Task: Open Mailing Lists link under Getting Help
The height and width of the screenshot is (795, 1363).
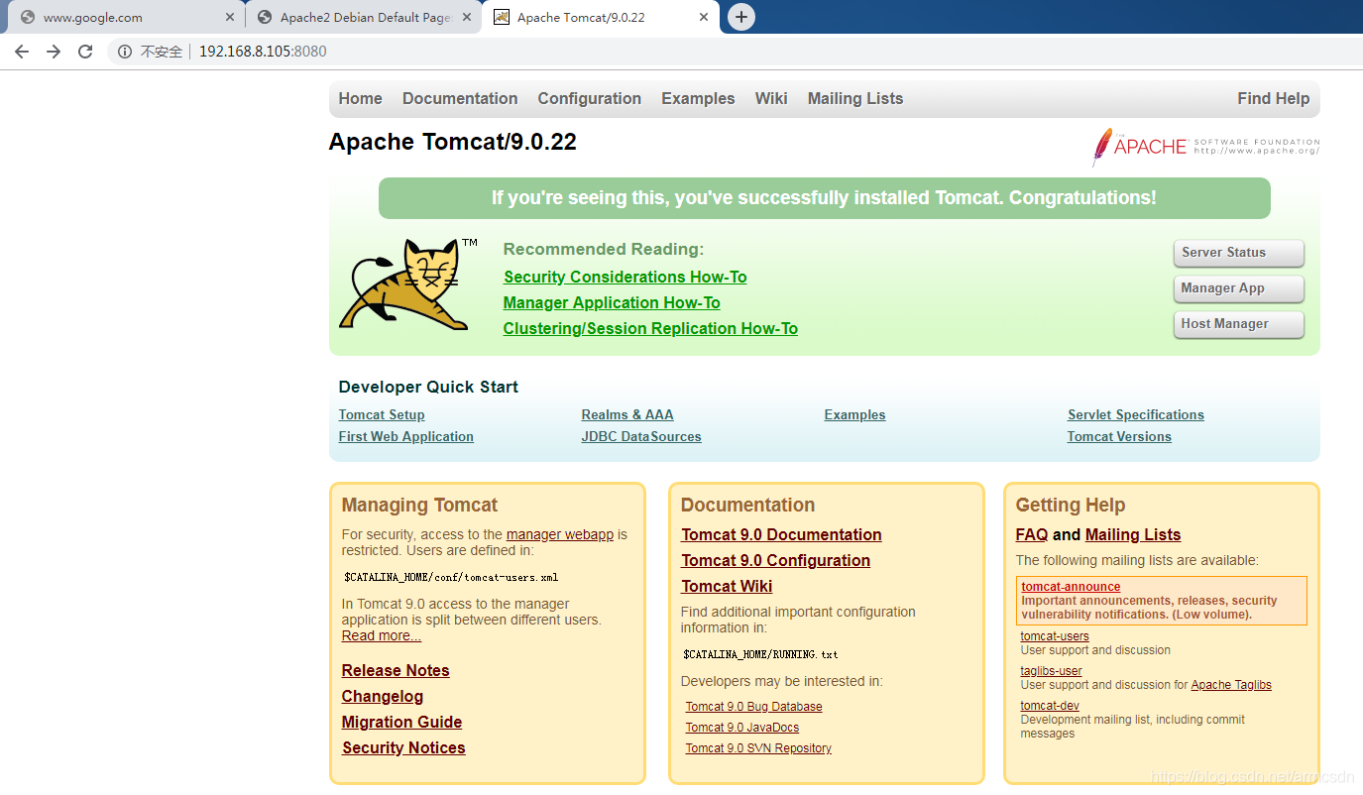Action: pyautogui.click(x=1133, y=534)
